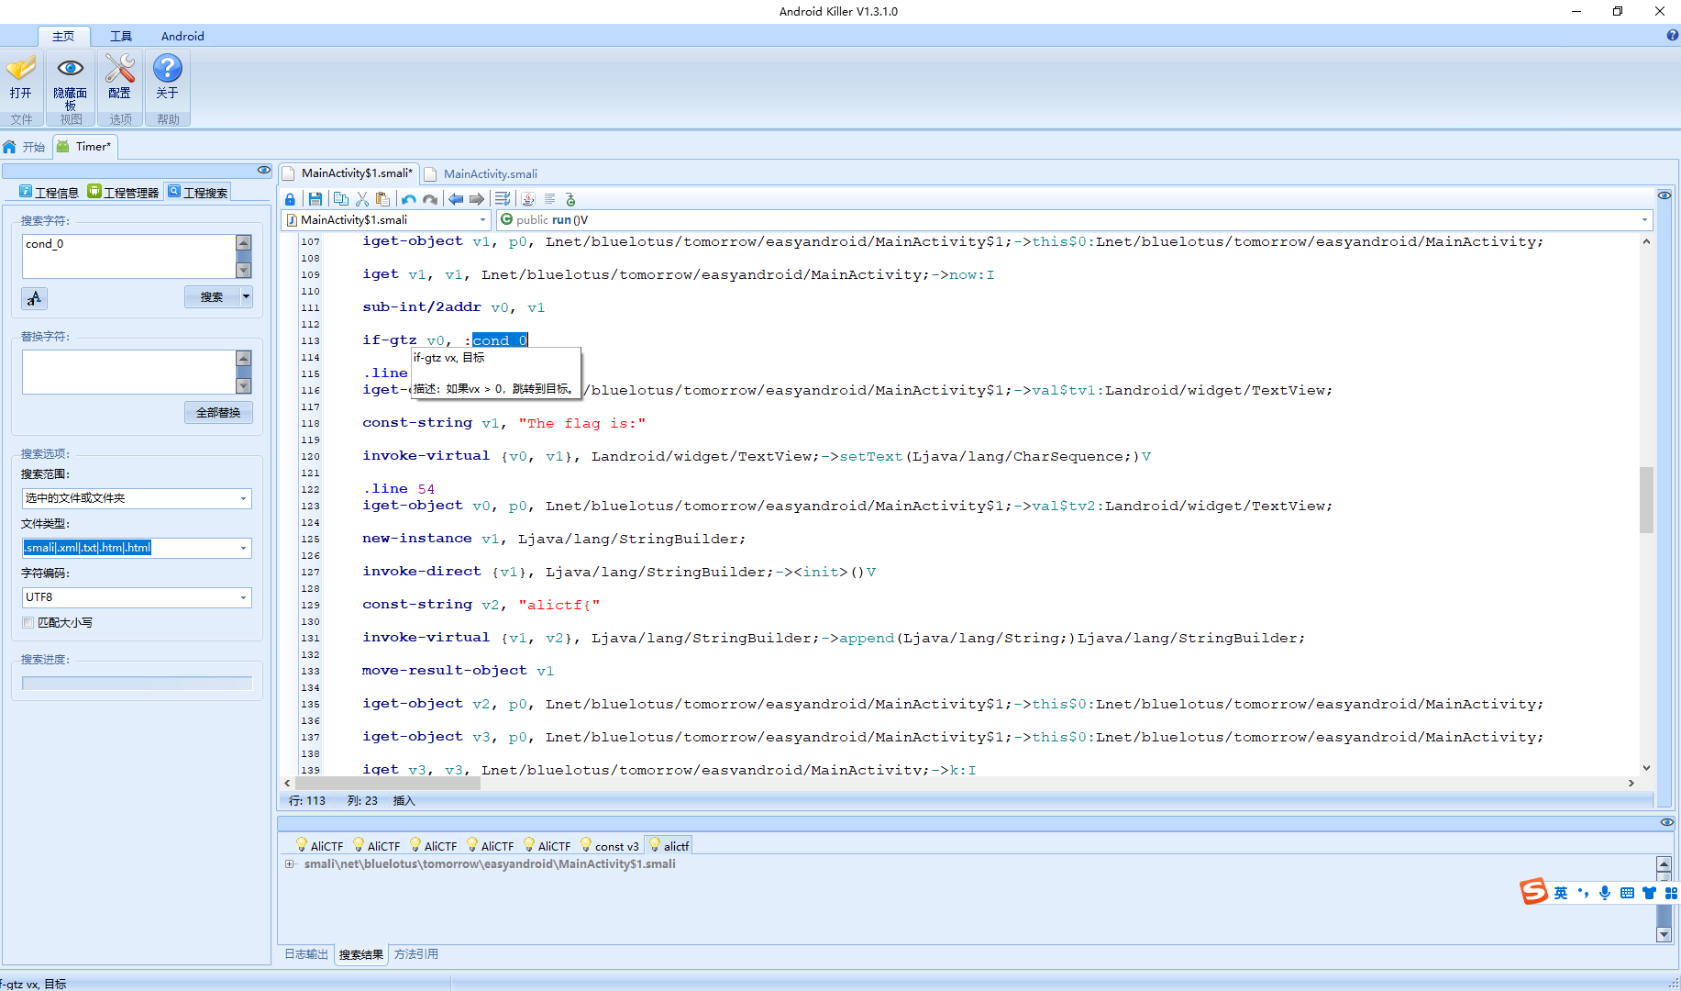The width and height of the screenshot is (1681, 991).
Task: Click the Sogou S input method logo
Action: point(1534,892)
